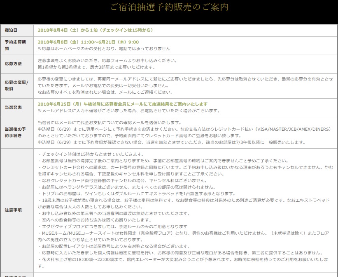This screenshot has height=277, width=338.
Task: Click line 注意事項をよくお読みいただき、応募フォームより
Action: pyautogui.click(x=107, y=61)
